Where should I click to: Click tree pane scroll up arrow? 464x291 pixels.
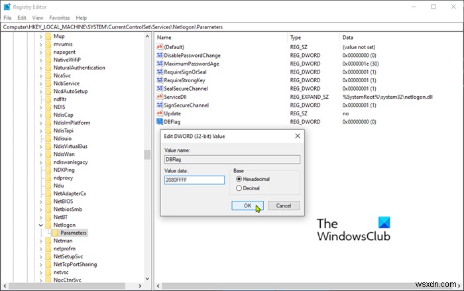[x=147, y=36]
